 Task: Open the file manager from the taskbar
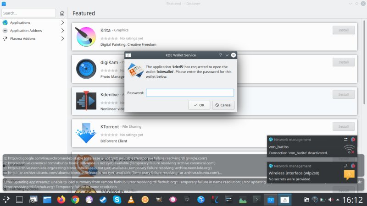47,200
